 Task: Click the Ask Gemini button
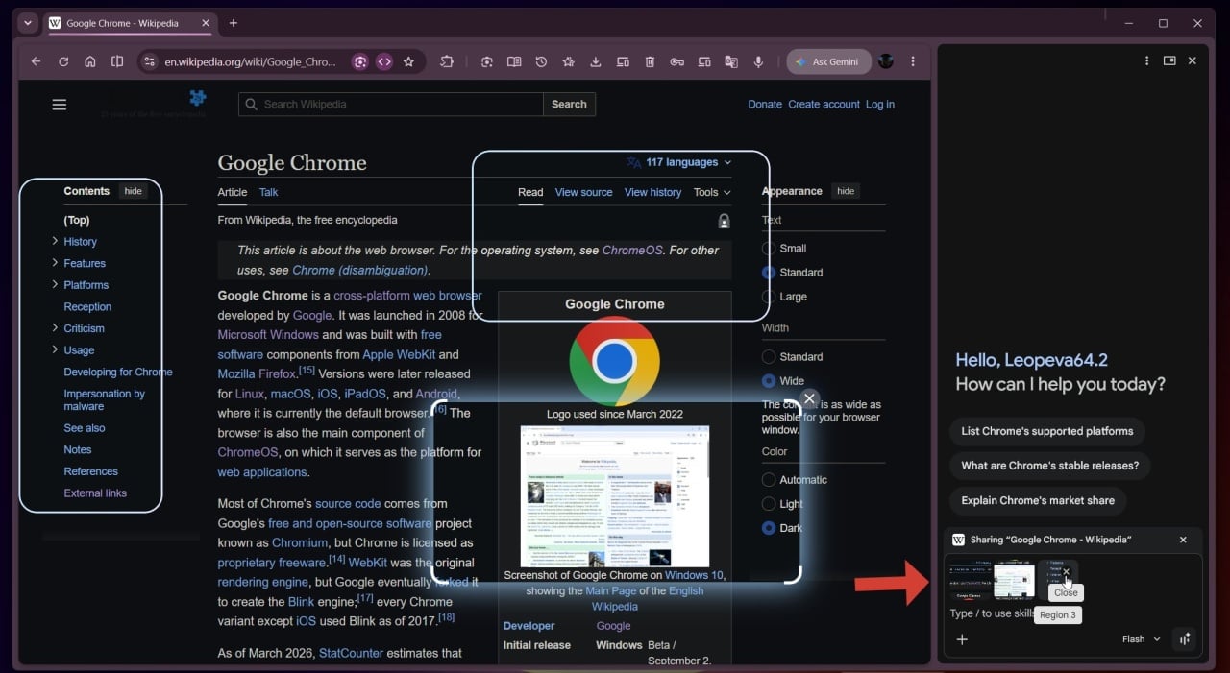coord(828,61)
